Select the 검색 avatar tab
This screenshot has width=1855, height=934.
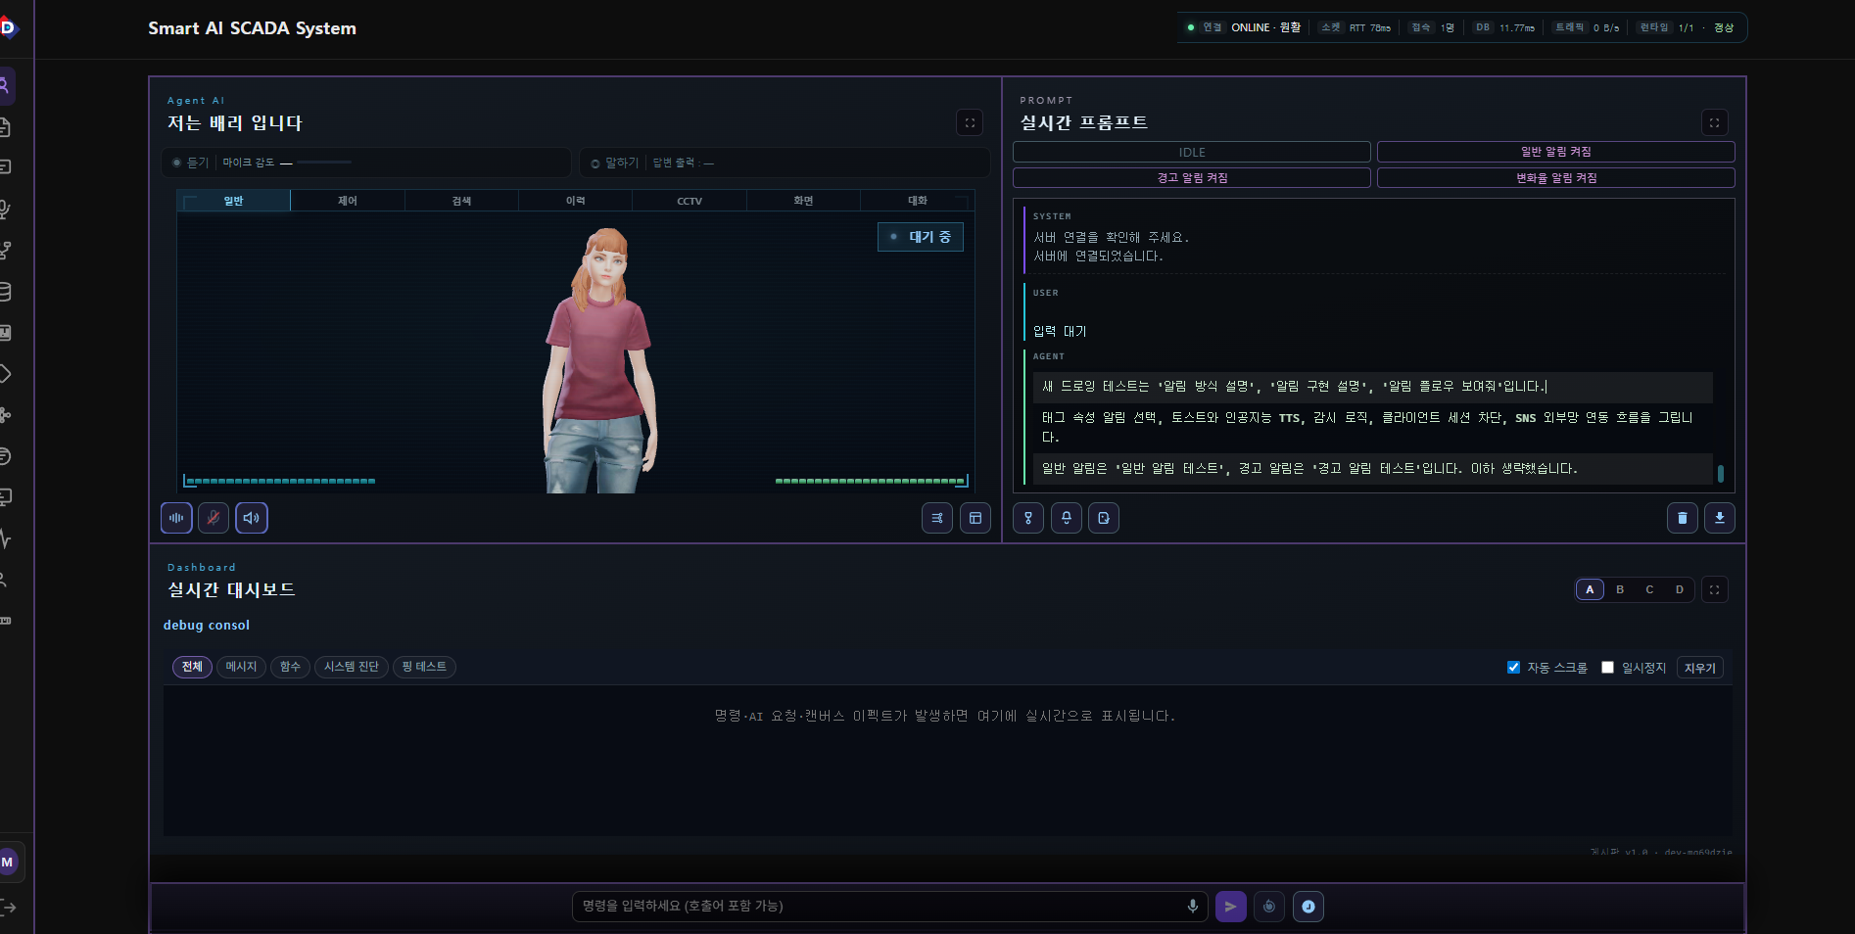tap(461, 201)
